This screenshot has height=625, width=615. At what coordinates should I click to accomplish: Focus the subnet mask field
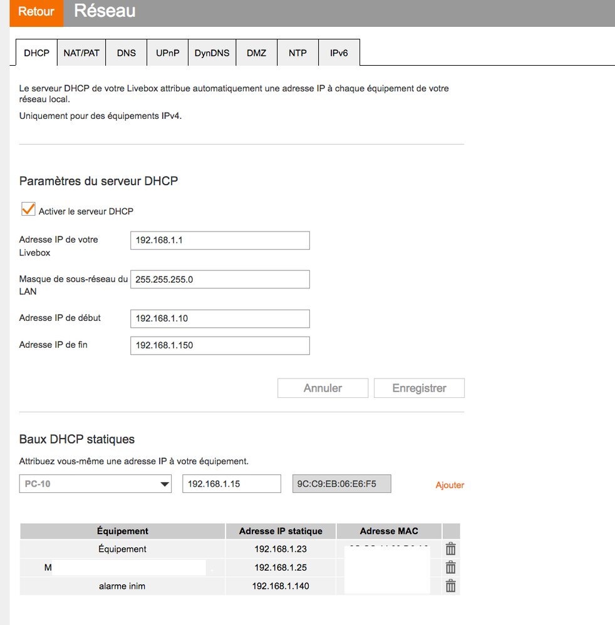pos(220,280)
